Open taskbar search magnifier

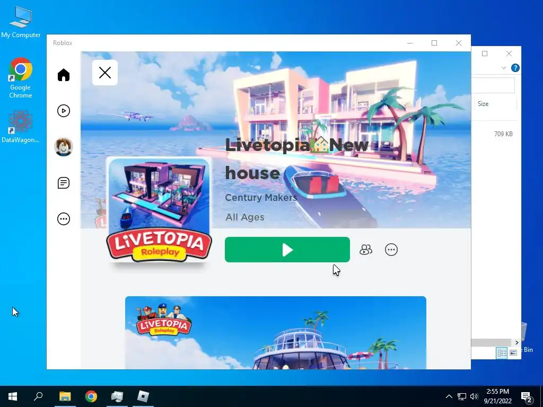click(x=38, y=396)
